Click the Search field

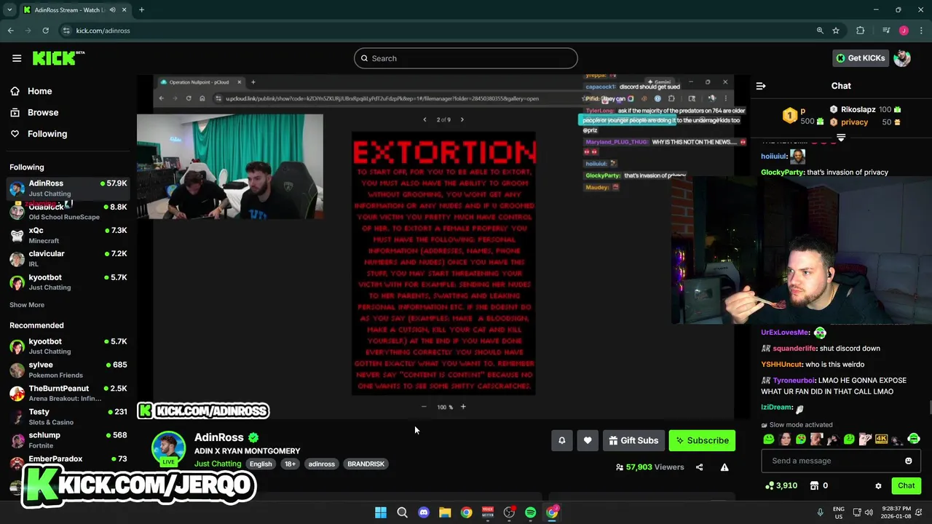(x=466, y=58)
